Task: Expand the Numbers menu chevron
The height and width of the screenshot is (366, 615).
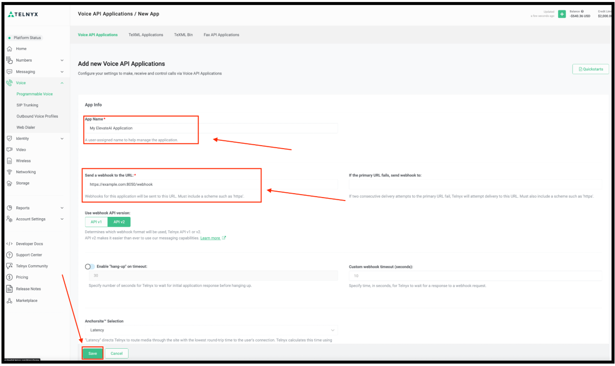Action: tap(62, 60)
